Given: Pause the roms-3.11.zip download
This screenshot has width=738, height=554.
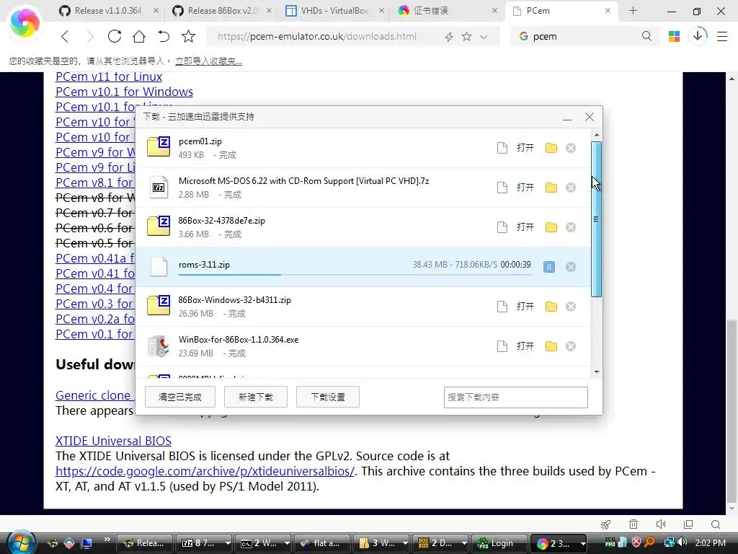Looking at the screenshot, I should 548,267.
